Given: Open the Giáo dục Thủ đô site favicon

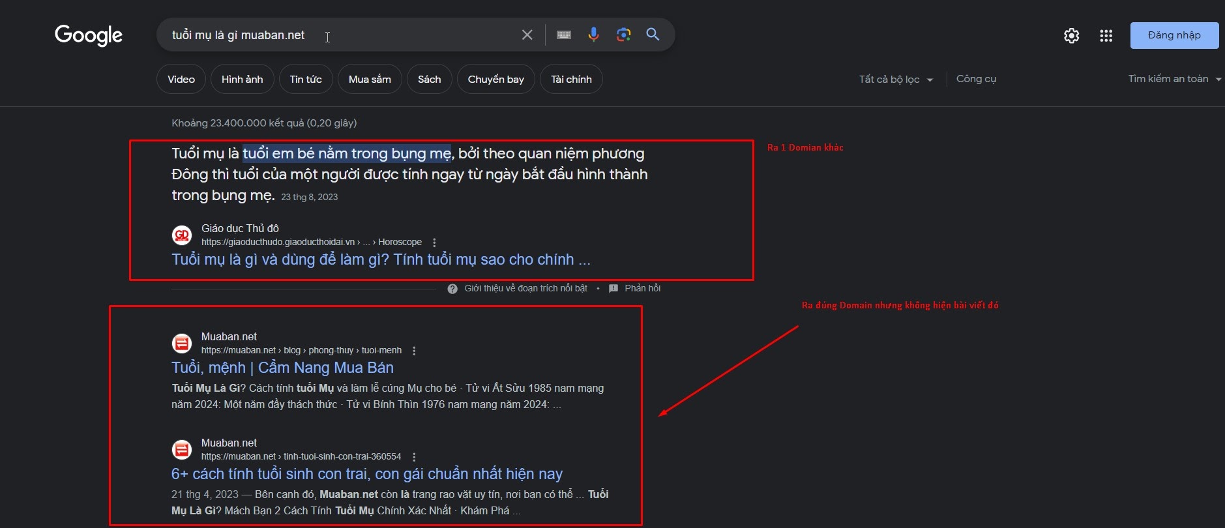Looking at the screenshot, I should coord(182,235).
